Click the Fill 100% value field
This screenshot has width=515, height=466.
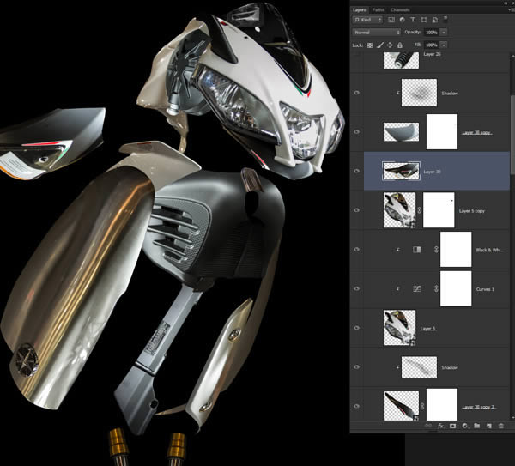(432, 45)
